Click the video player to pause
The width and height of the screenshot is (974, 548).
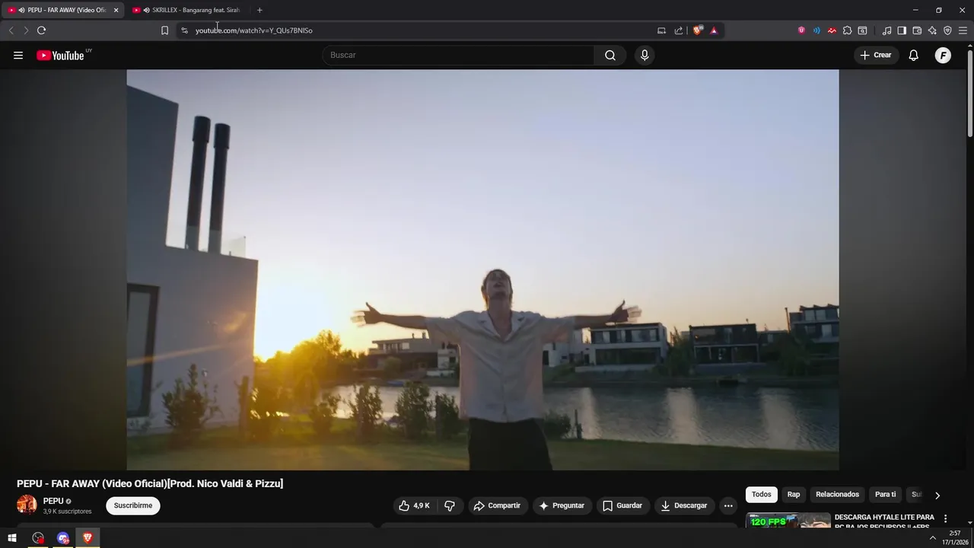point(482,270)
